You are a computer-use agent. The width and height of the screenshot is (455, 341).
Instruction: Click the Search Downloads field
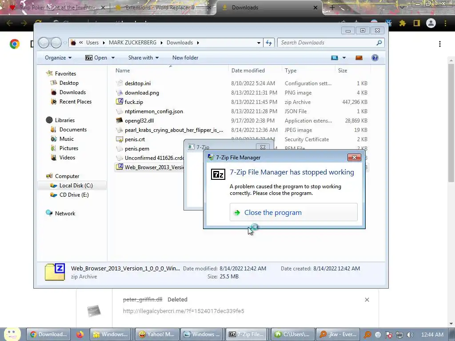(x=331, y=43)
